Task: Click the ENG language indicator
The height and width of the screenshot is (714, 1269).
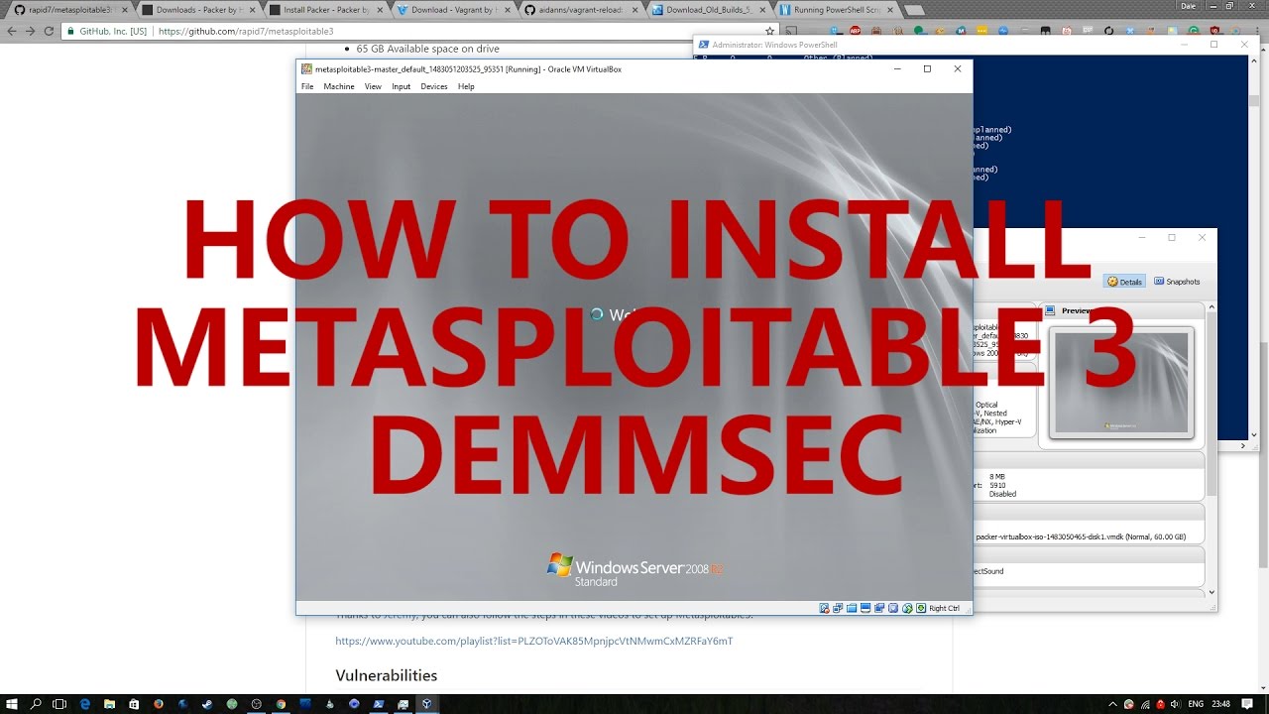Action: coord(1196,704)
